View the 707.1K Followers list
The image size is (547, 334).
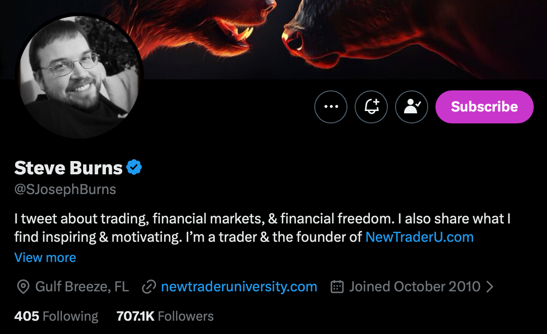point(165,316)
